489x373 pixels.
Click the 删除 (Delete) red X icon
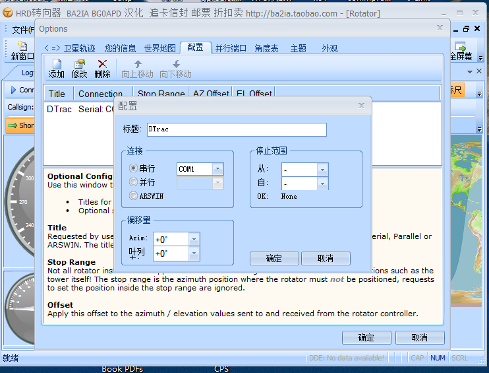[x=102, y=65]
